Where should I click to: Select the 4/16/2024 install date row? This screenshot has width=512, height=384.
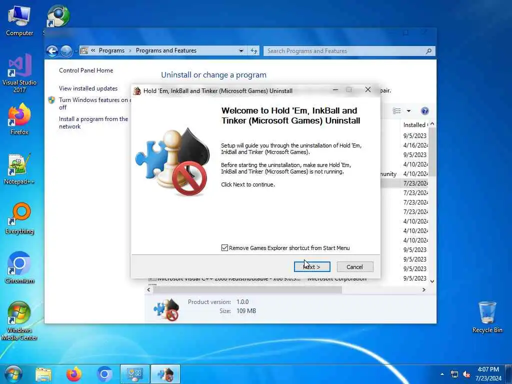[415, 145]
